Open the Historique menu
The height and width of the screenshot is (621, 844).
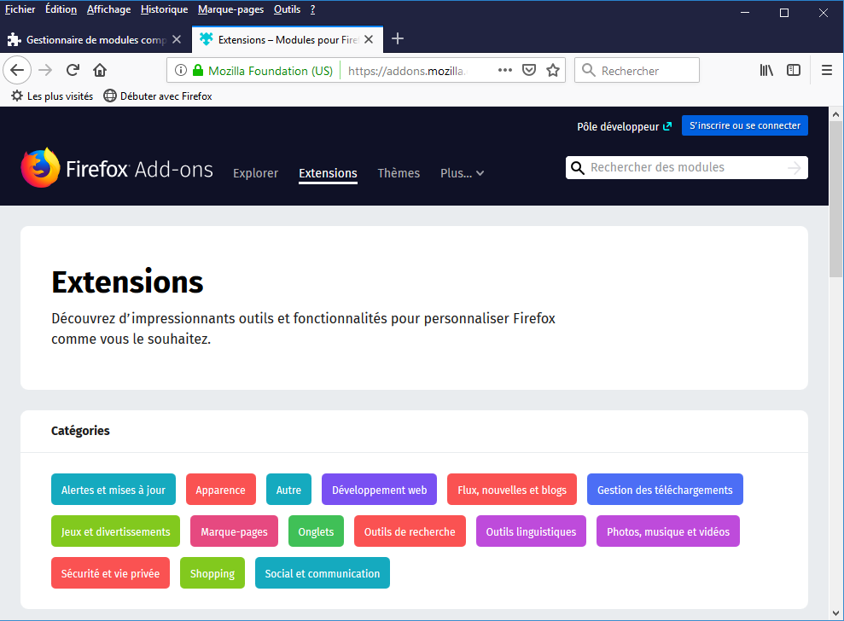point(164,9)
